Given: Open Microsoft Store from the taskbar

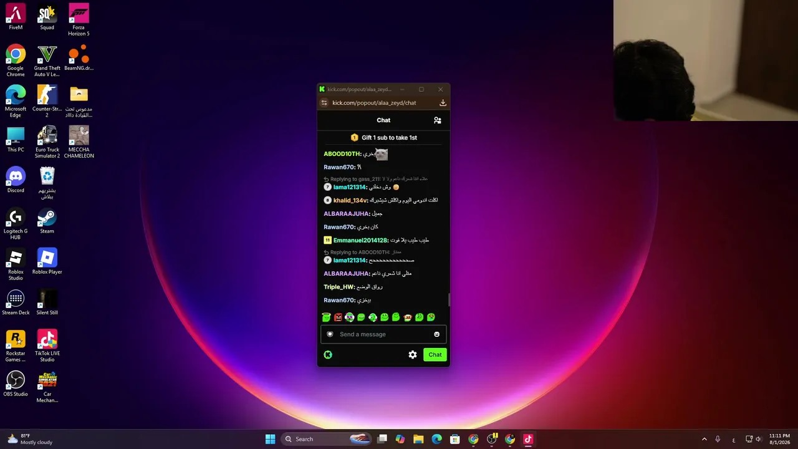Looking at the screenshot, I should click(x=455, y=439).
